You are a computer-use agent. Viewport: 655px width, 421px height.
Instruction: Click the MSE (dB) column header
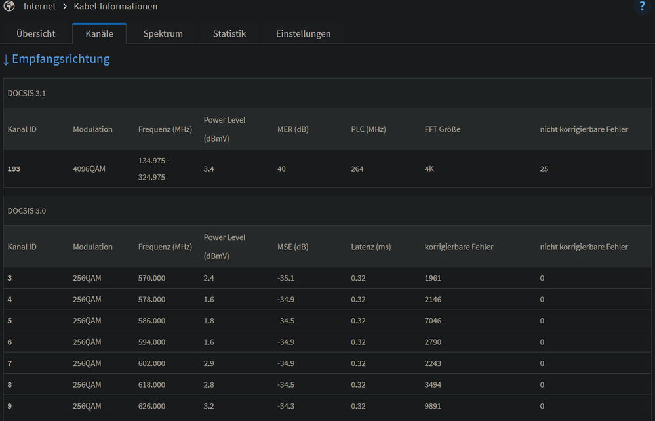point(293,247)
